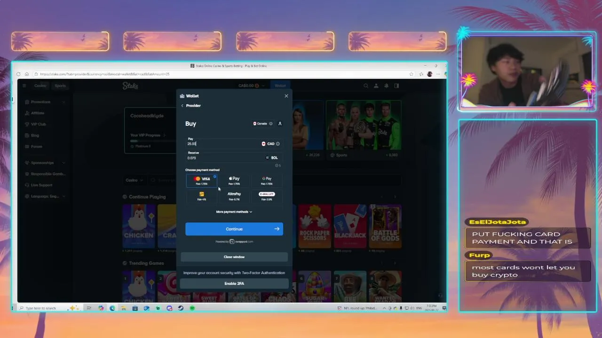The image size is (602, 338).
Task: Select Google Pay payment method
Action: click(267, 180)
